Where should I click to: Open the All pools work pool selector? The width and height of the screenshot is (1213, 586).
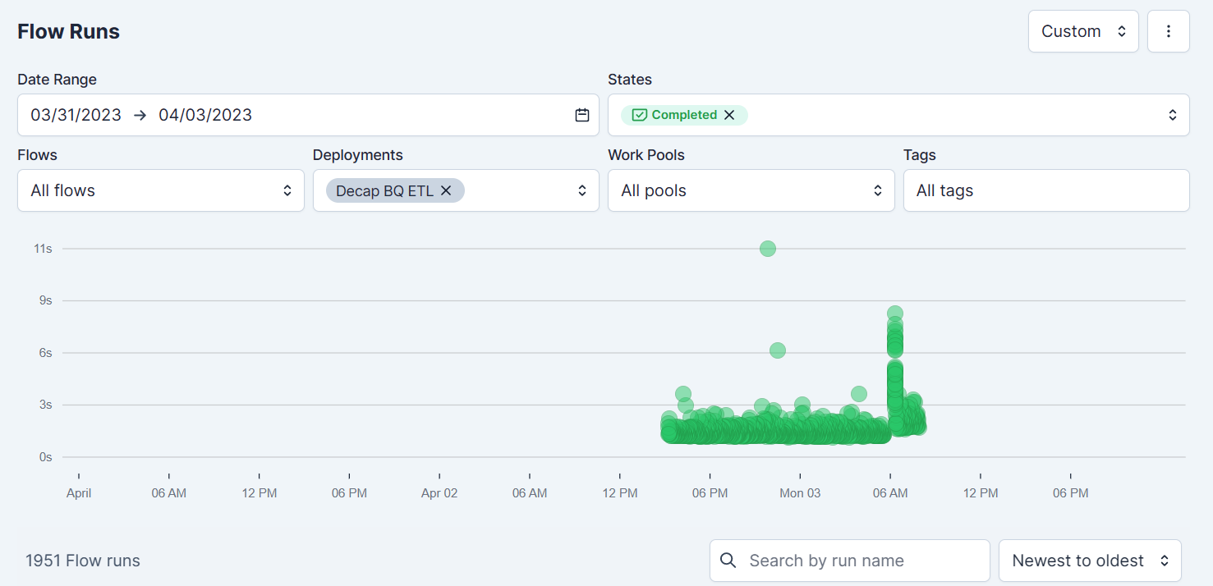click(x=751, y=190)
